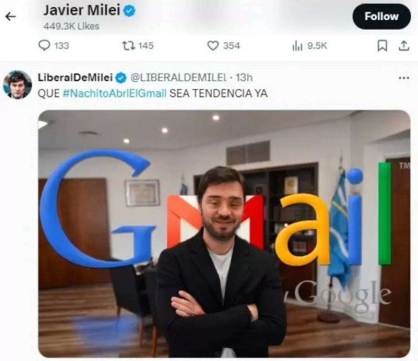
Task: Click the Follow button
Action: [381, 17]
